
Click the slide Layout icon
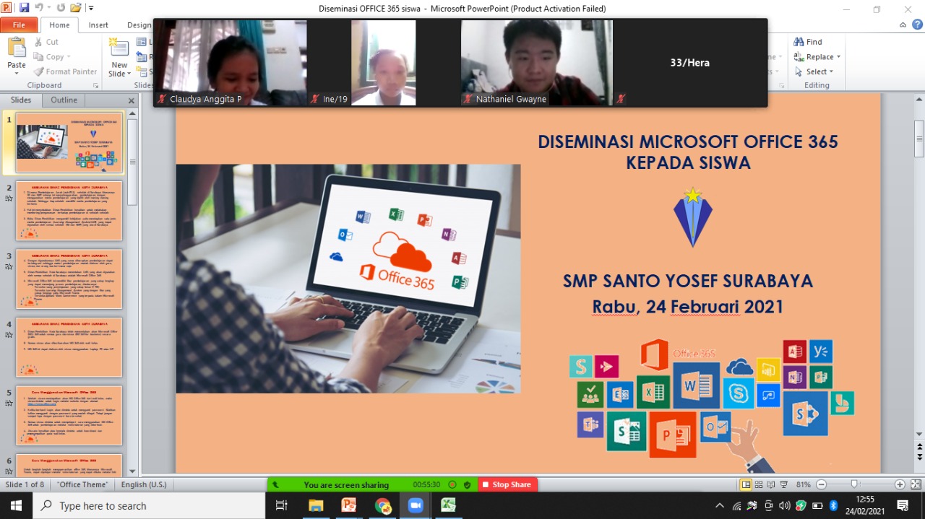click(142, 42)
